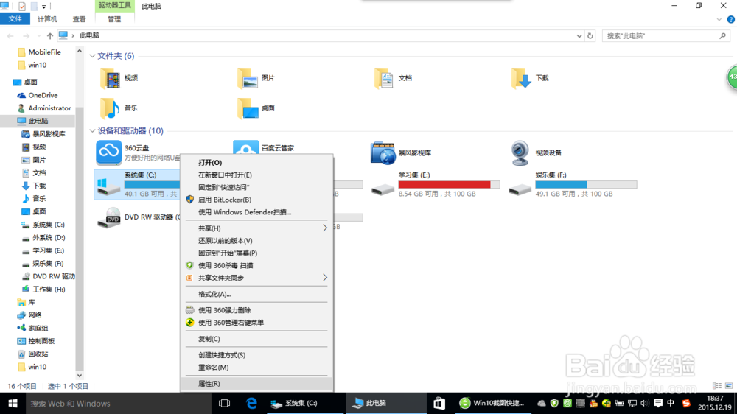This screenshot has height=414, width=737.
Task: Click the refresh button beside address bar
Action: click(x=590, y=35)
